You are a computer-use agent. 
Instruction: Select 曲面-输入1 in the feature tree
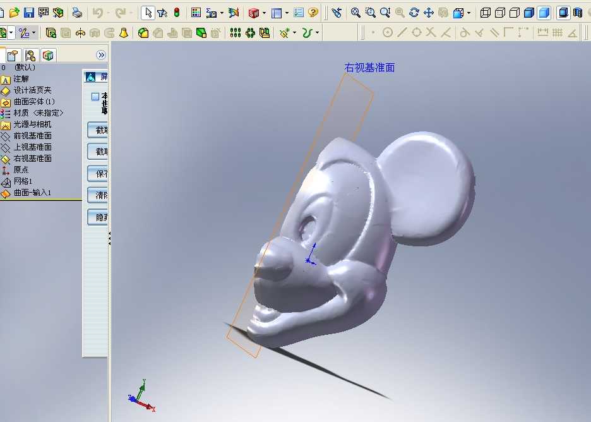pos(32,193)
